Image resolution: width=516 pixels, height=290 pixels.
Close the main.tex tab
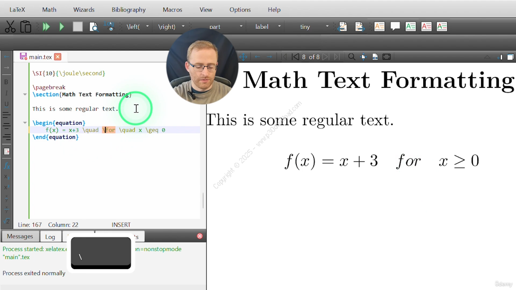[x=58, y=57]
